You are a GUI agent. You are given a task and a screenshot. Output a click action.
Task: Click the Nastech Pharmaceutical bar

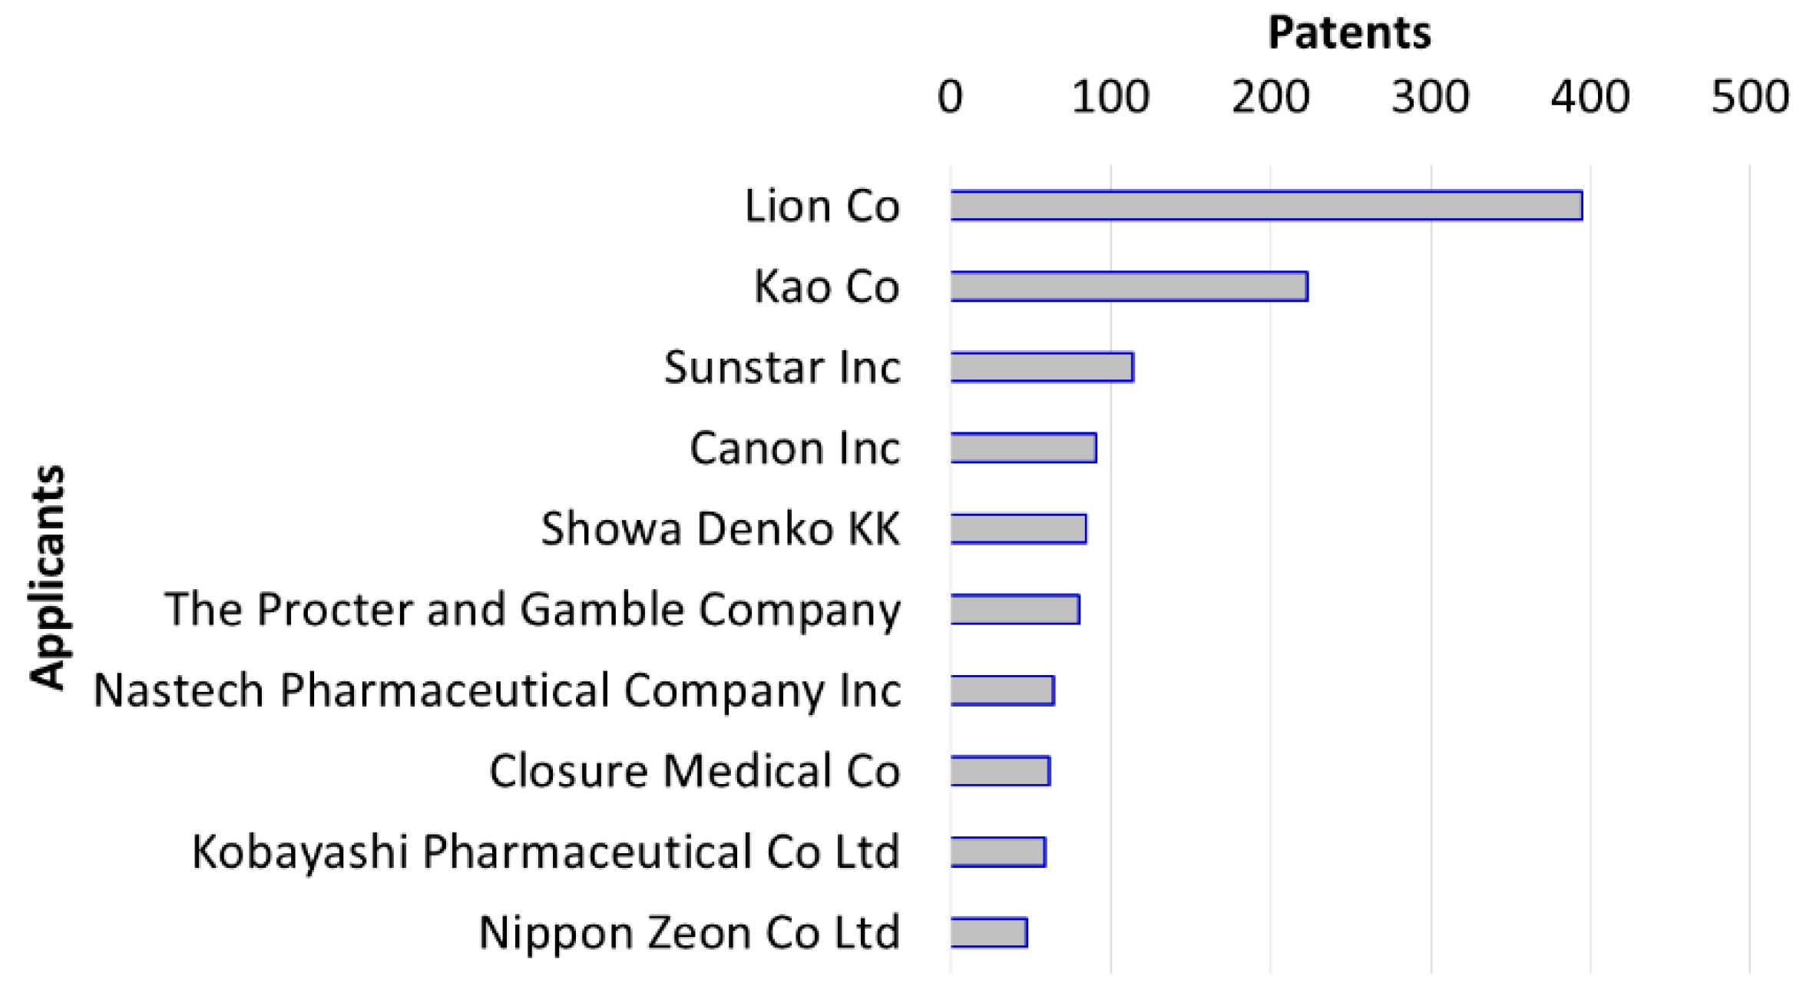1001,690
